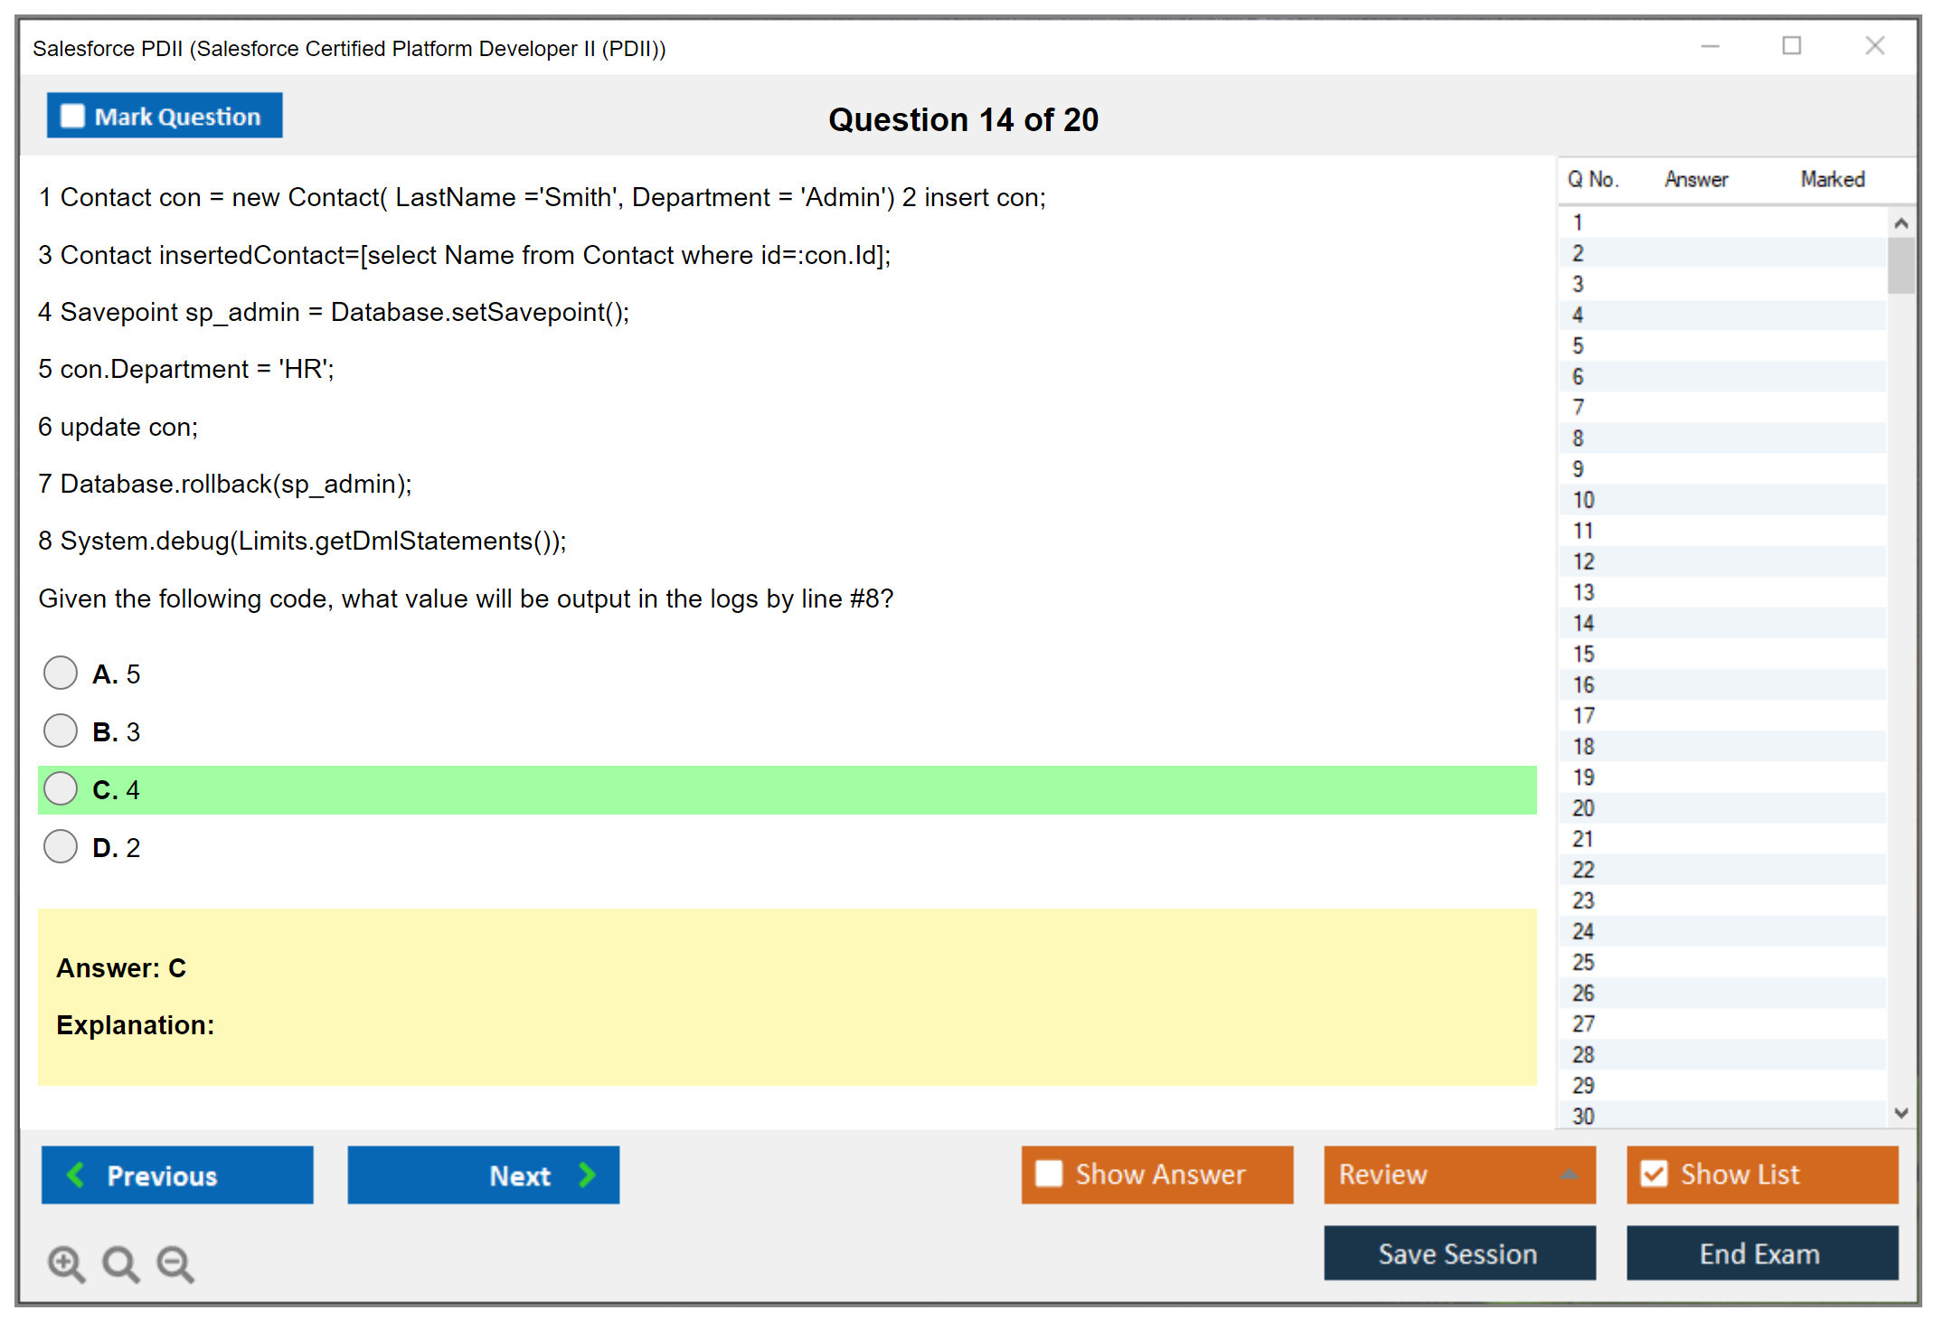The height and width of the screenshot is (1329, 1944).
Task: Click the Marked column header
Action: pos(1832,179)
